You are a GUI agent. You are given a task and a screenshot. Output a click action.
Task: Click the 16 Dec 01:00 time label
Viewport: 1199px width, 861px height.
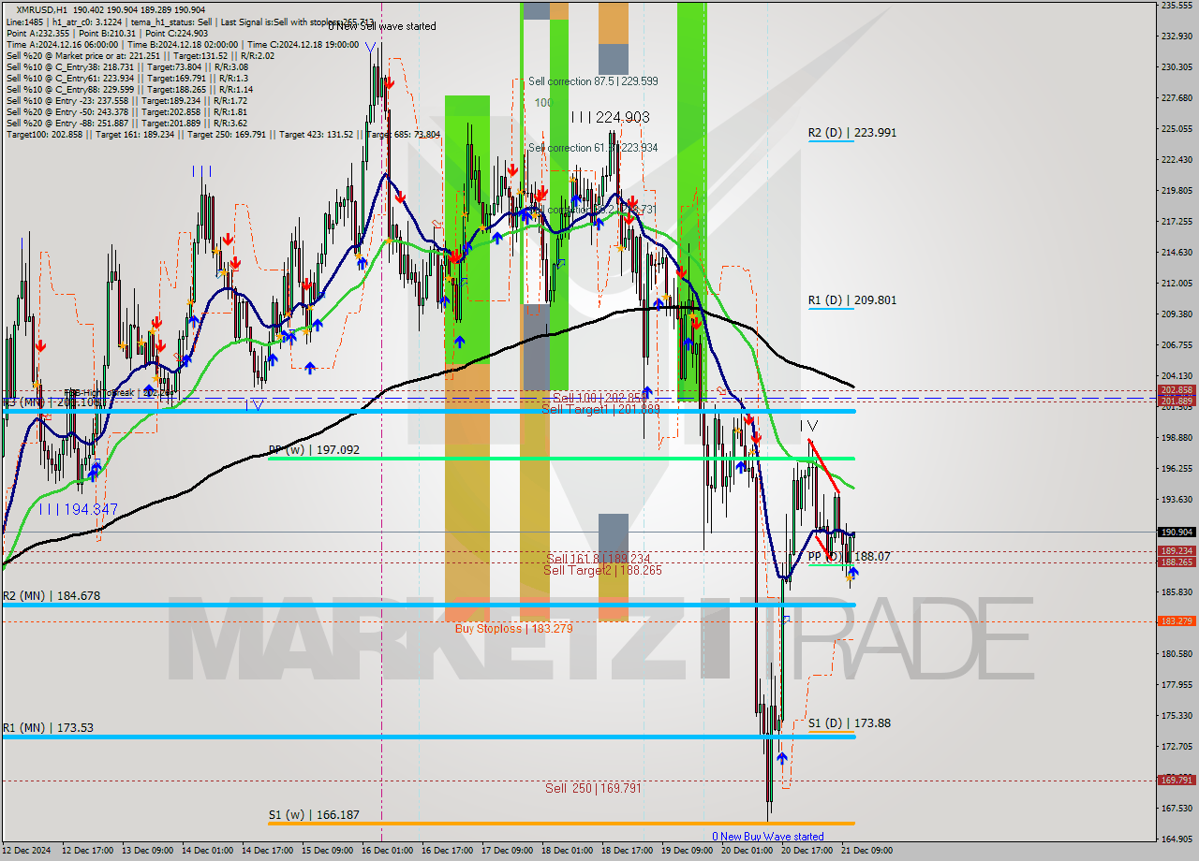coord(389,851)
